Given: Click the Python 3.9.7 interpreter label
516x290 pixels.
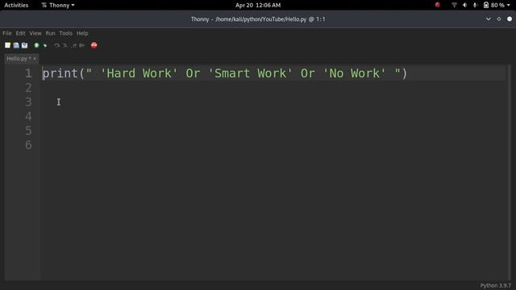Looking at the screenshot, I should point(495,285).
